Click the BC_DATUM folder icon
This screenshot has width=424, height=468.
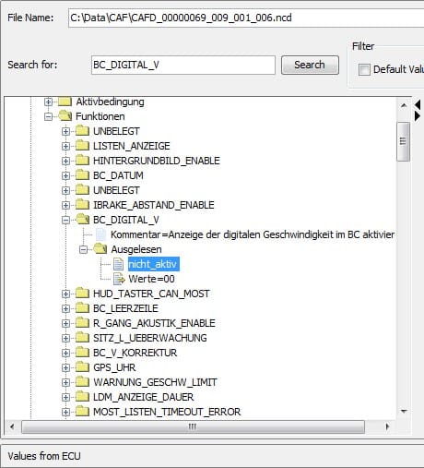82,175
